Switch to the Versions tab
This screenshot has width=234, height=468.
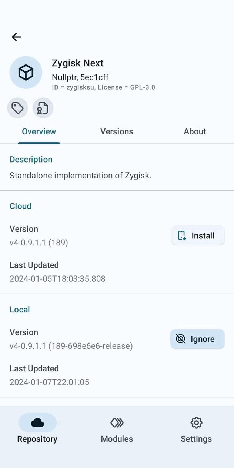pos(117,131)
